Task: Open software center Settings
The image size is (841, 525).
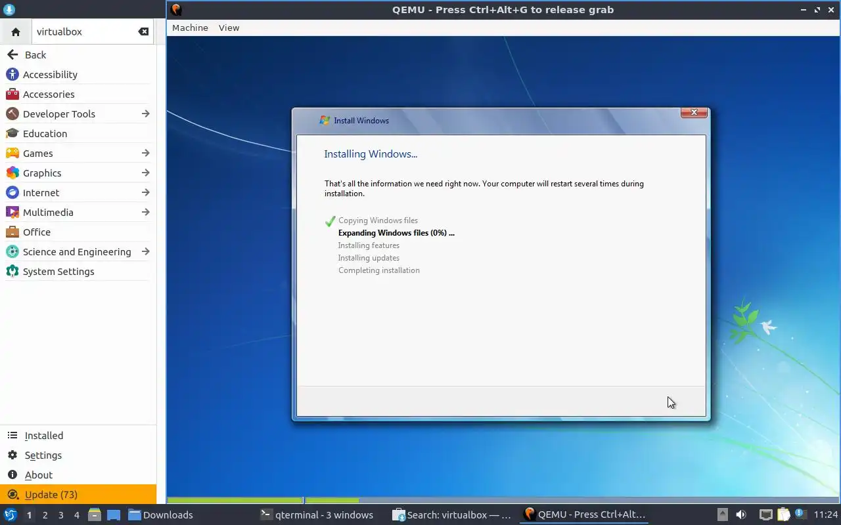Action: click(78, 455)
